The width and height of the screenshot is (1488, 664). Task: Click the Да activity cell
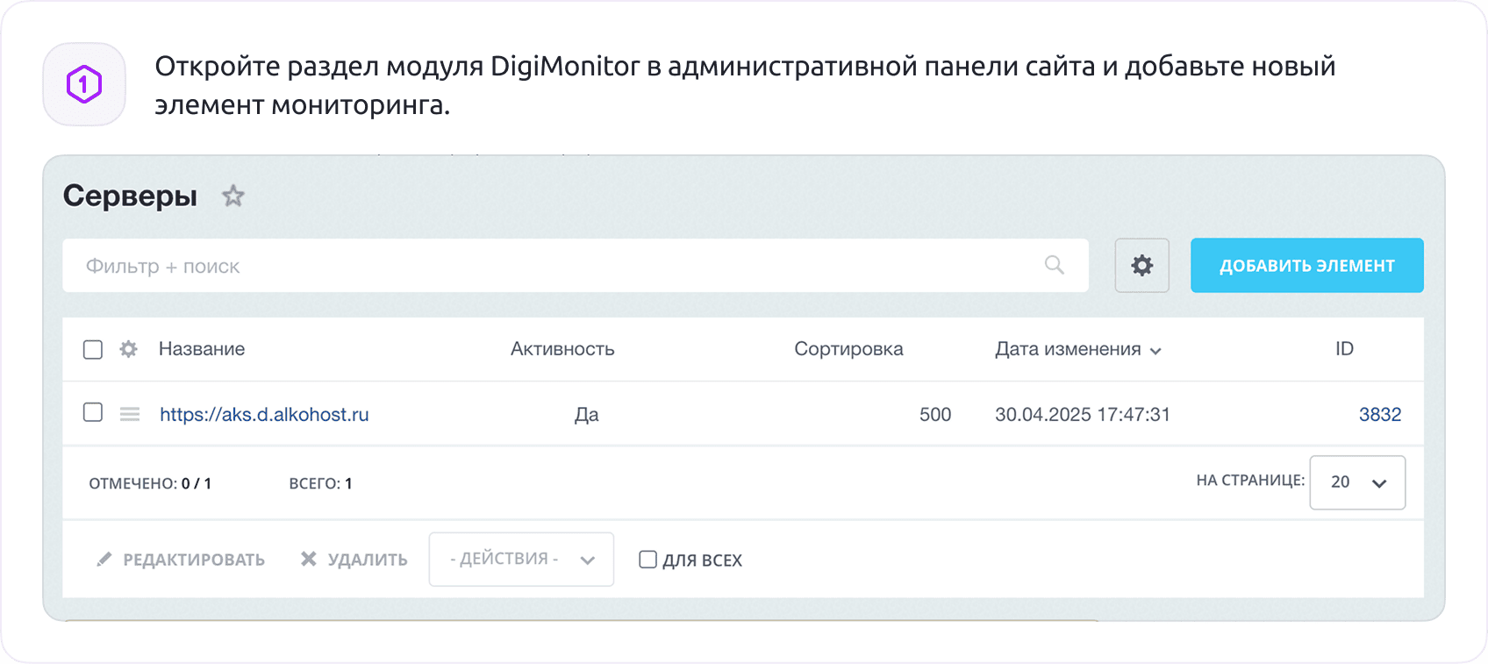click(587, 415)
